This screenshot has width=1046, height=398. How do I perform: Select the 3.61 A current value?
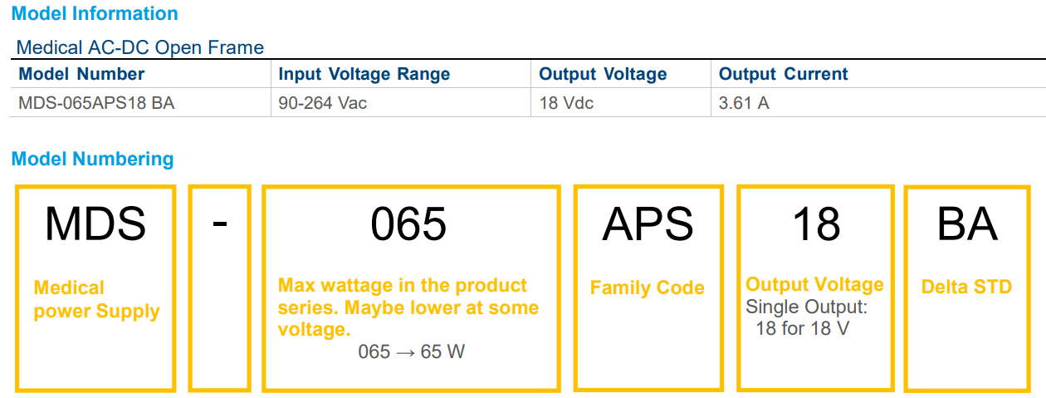(744, 104)
